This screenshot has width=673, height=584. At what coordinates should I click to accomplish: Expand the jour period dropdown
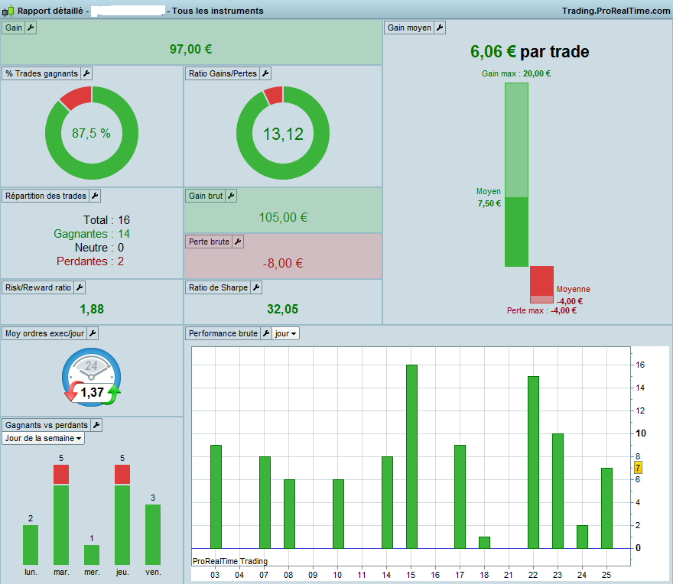(285, 333)
